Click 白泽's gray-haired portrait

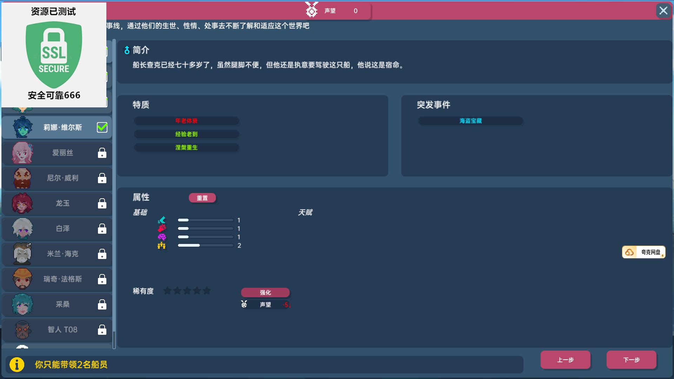(22, 228)
